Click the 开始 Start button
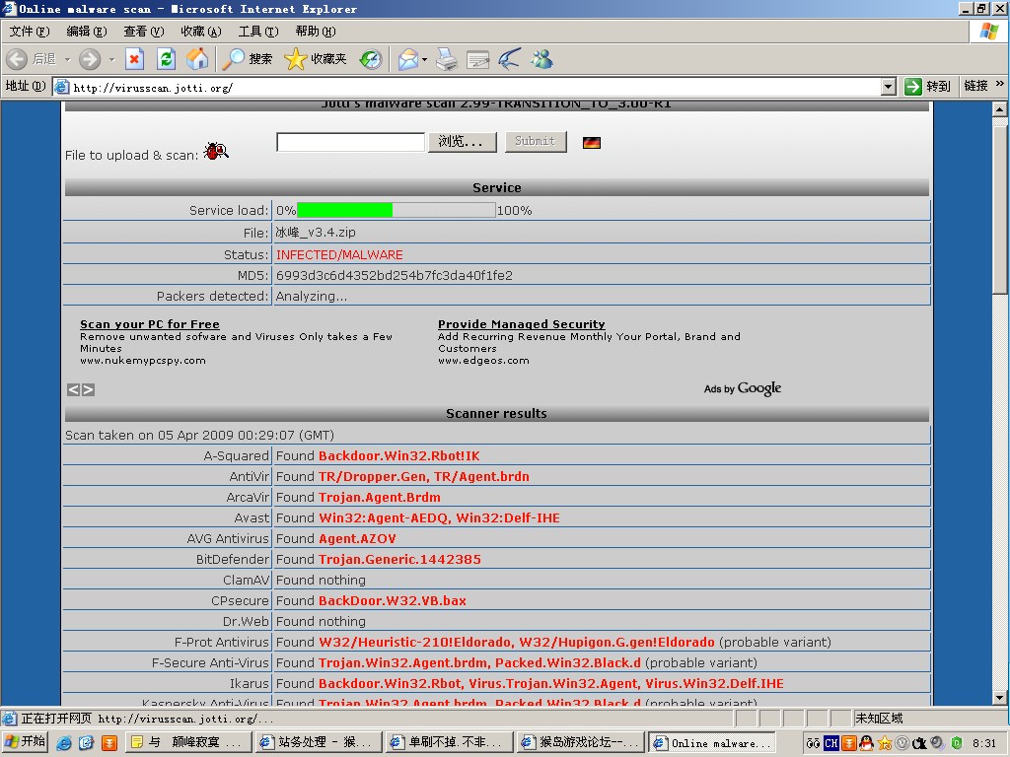The height and width of the screenshot is (757, 1010). 26,742
